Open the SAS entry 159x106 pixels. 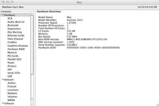(x=10, y=70)
